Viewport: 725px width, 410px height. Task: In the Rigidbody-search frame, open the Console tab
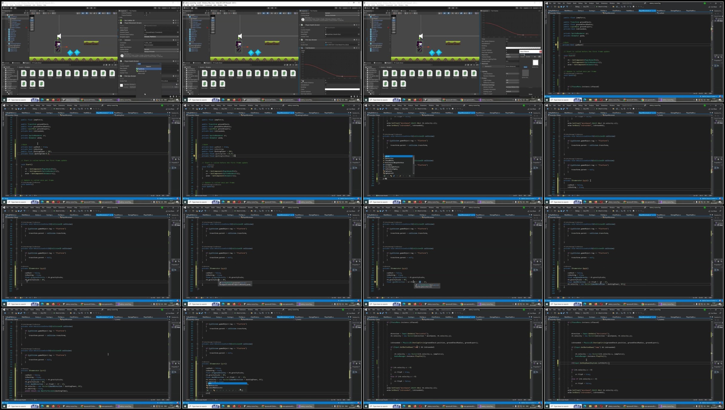click(6, 63)
